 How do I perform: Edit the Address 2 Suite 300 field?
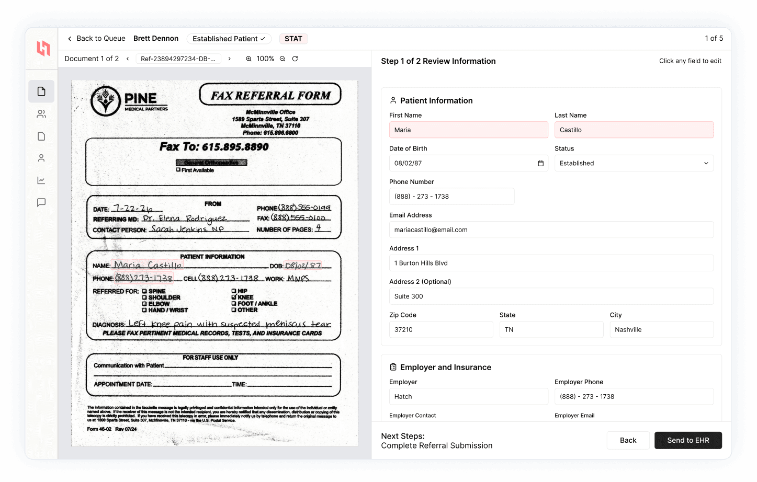pyautogui.click(x=551, y=296)
